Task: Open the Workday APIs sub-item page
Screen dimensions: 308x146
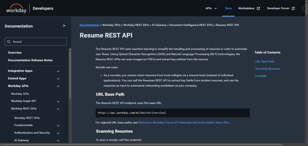Action: point(20,94)
